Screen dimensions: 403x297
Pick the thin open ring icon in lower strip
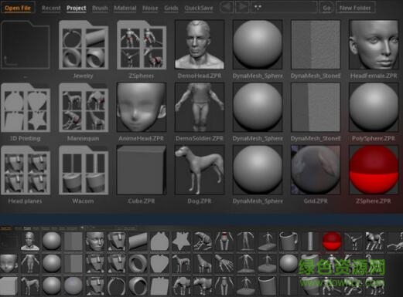[x=117, y=285]
